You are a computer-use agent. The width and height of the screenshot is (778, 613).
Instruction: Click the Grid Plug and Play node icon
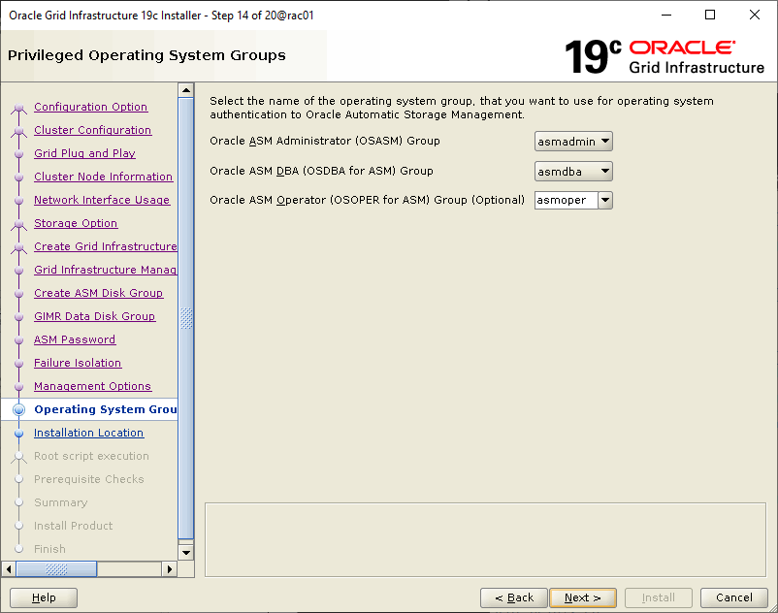tap(18, 154)
